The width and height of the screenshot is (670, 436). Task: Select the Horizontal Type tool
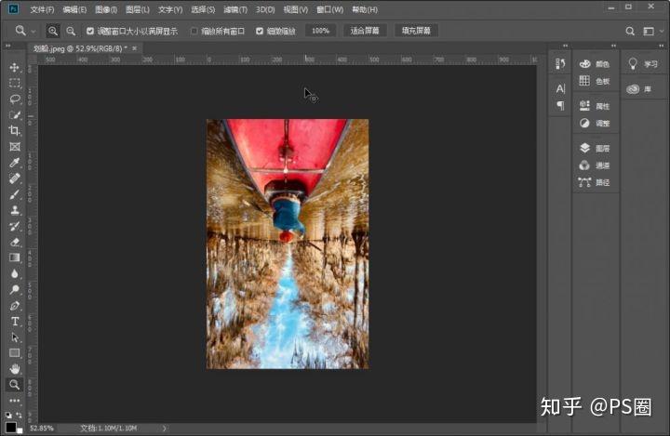pyautogui.click(x=15, y=321)
